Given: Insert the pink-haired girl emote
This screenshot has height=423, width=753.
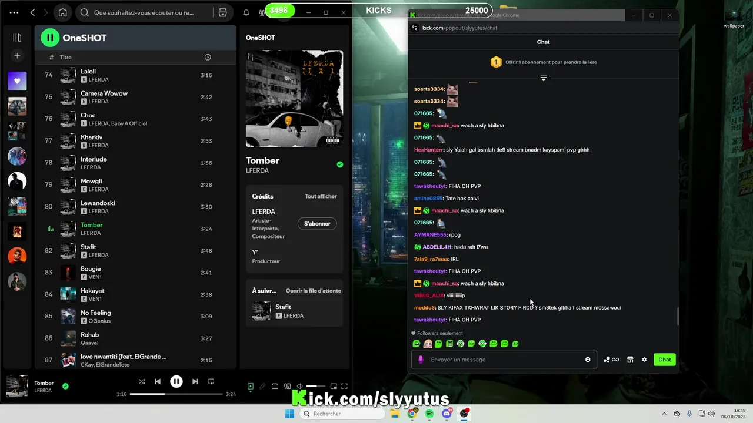Looking at the screenshot, I should click(428, 344).
